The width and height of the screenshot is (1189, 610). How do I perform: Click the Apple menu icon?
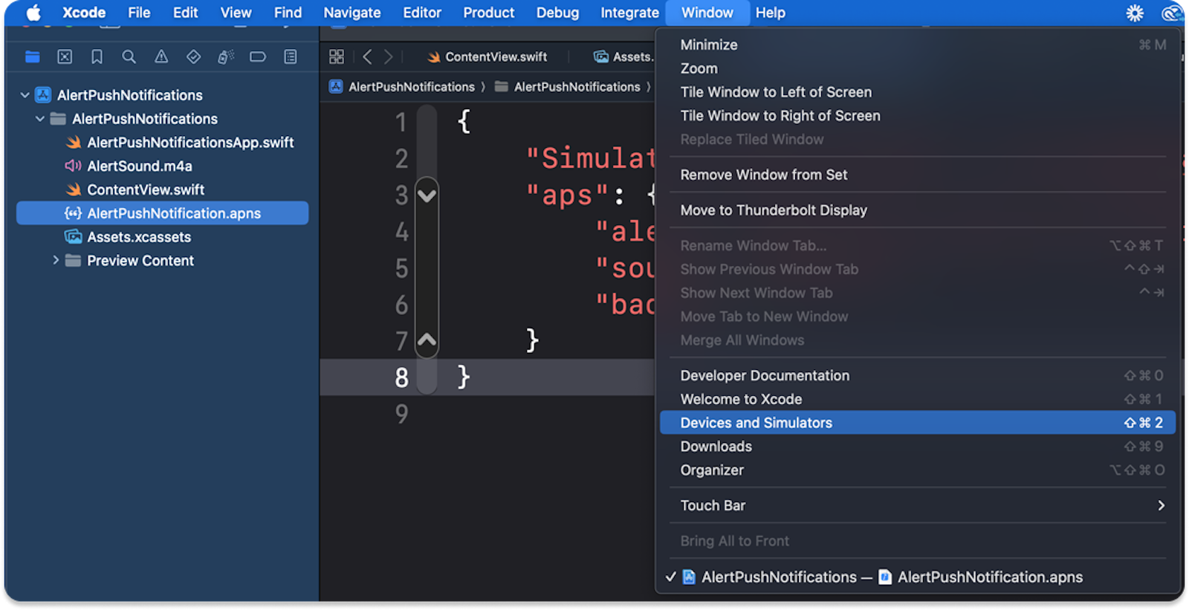33,13
